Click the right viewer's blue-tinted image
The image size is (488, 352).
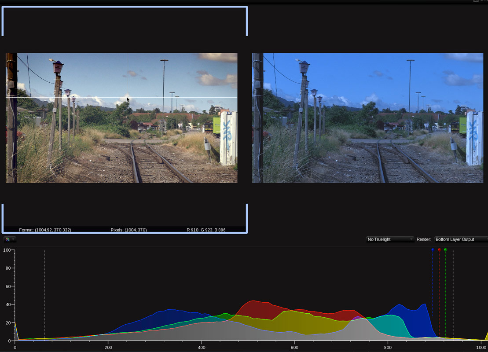pos(367,118)
